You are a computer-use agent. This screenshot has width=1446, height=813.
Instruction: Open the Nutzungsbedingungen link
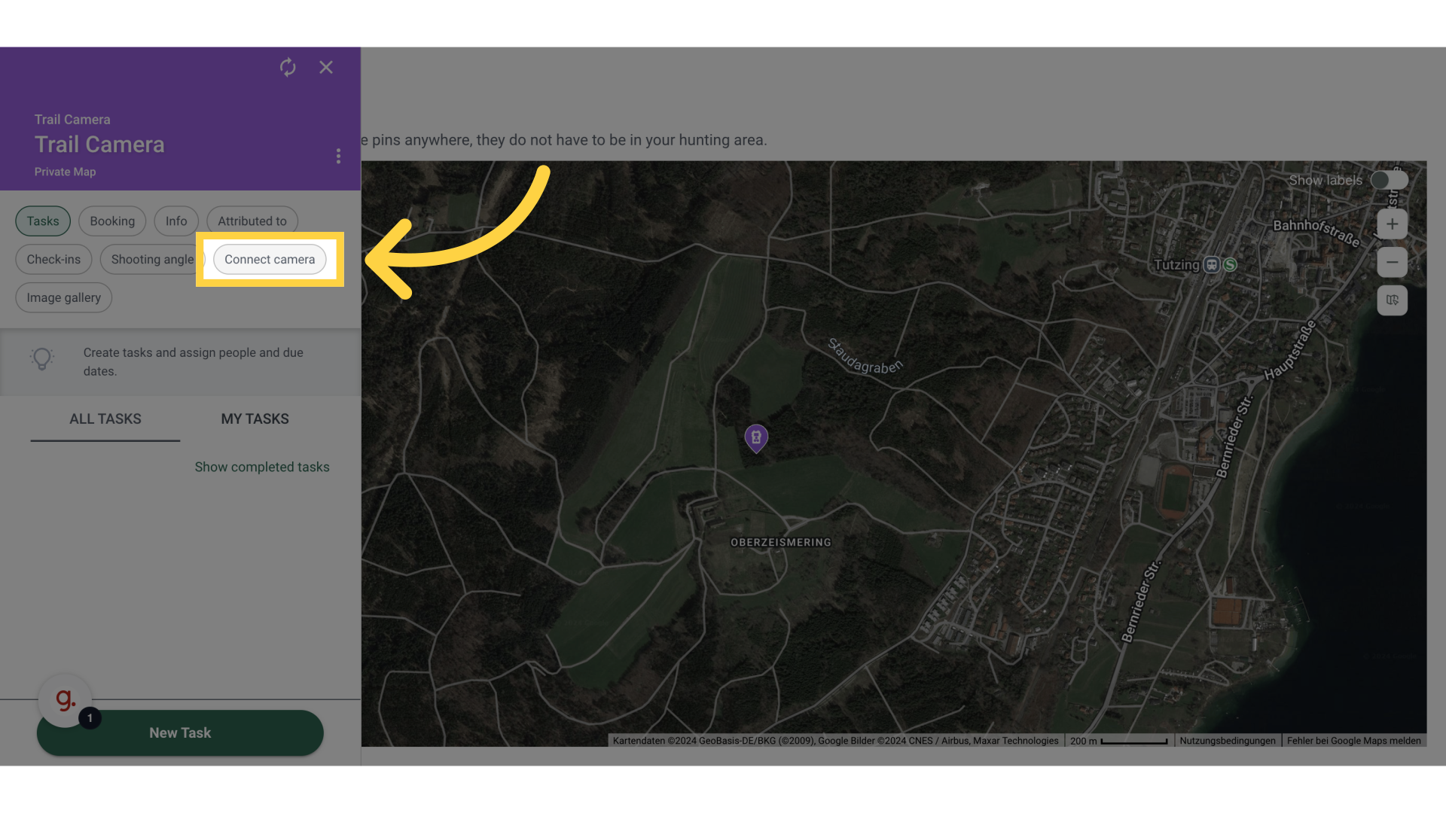1228,741
